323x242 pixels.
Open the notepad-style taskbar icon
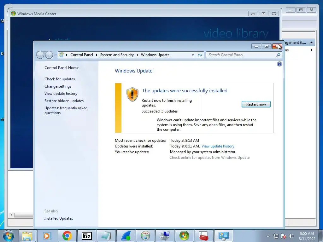coord(106,236)
